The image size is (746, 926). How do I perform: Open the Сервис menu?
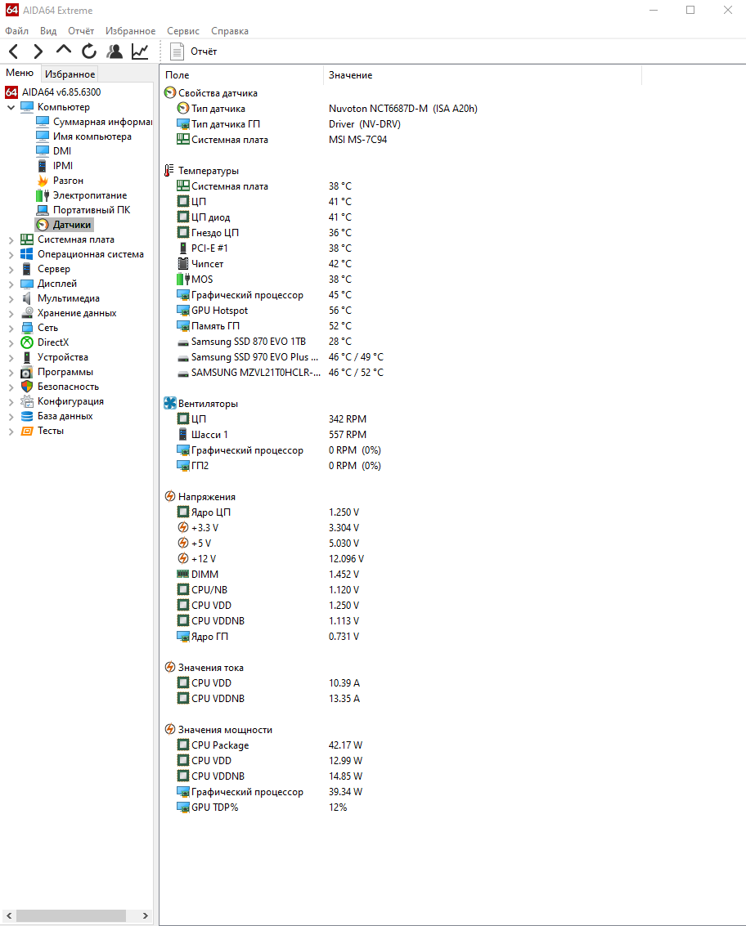[183, 31]
